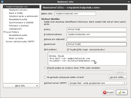Open Odchozí server (SMTP) dropdown
Image resolution: width=131 pixels, height=98 pixels.
pos(97,83)
